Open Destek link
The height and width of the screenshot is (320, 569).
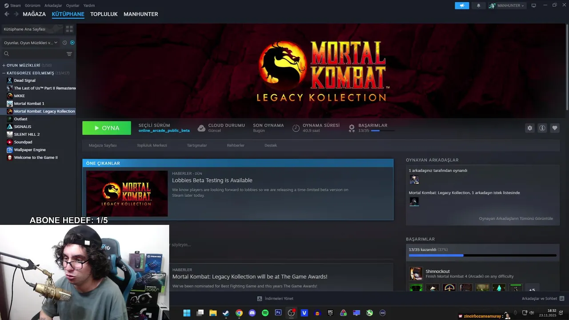(271, 145)
